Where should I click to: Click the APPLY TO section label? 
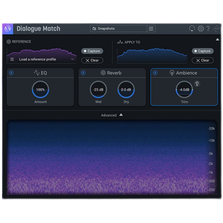click(x=132, y=42)
